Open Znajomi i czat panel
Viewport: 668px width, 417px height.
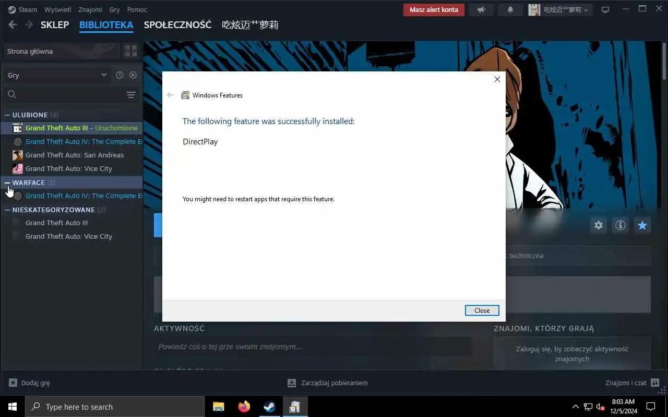[x=633, y=383]
